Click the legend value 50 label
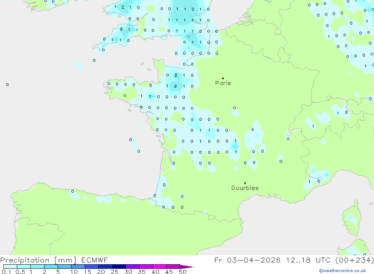This screenshot has width=374, height=274. tap(183, 272)
